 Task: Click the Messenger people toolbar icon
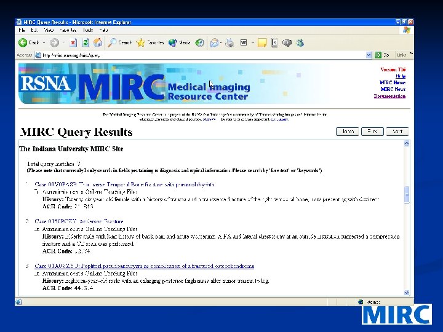300,42
